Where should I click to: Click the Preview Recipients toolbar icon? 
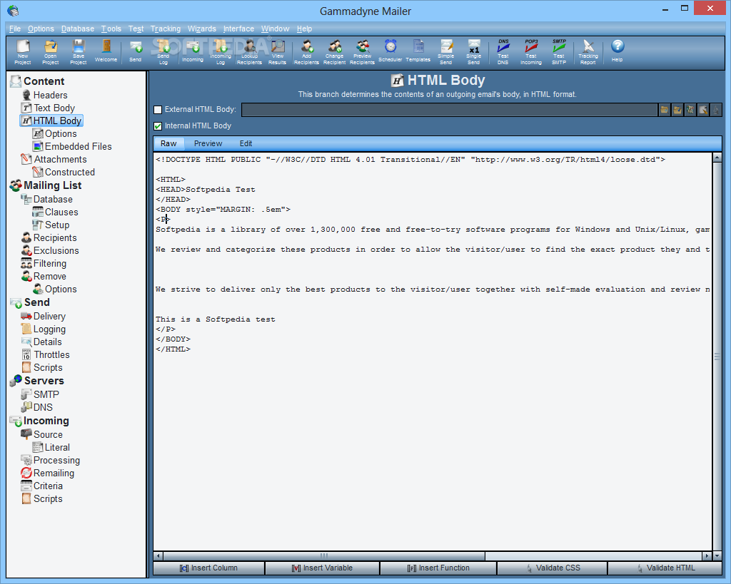click(362, 51)
